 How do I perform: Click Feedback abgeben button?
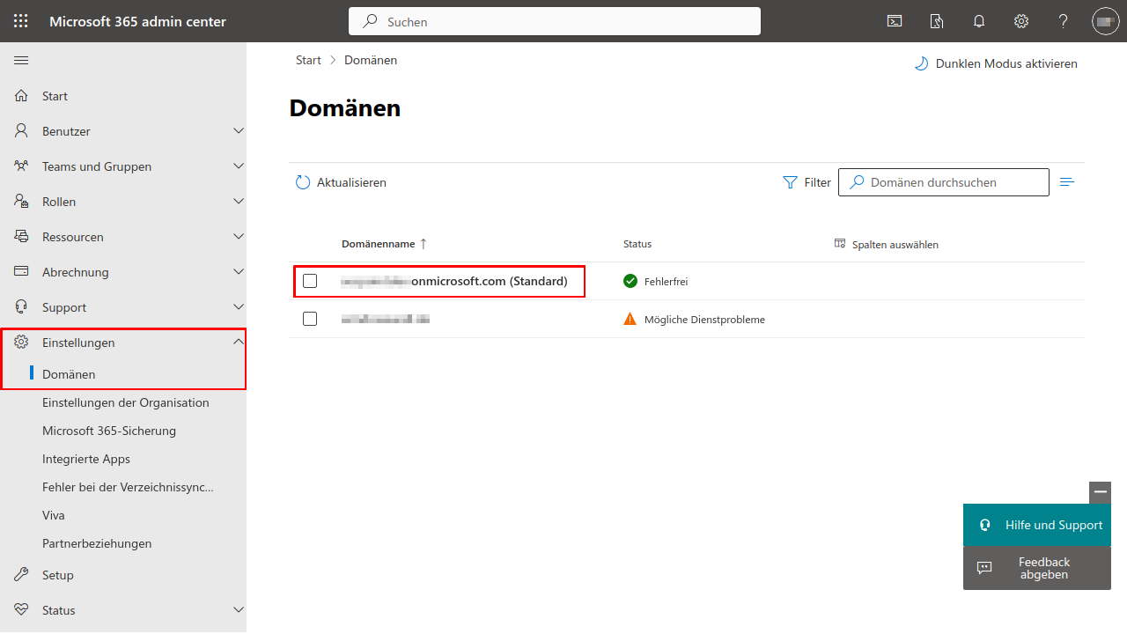click(1037, 568)
